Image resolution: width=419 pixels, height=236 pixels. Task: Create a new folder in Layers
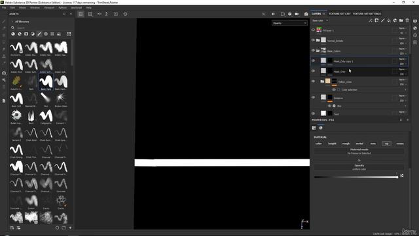(401, 20)
